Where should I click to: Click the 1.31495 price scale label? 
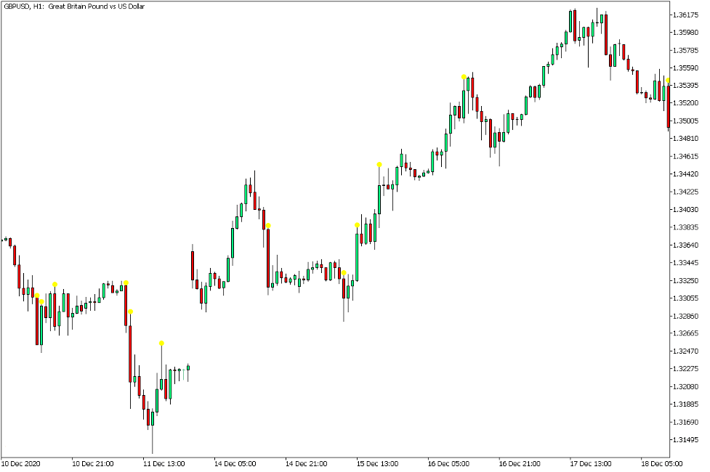tap(685, 440)
